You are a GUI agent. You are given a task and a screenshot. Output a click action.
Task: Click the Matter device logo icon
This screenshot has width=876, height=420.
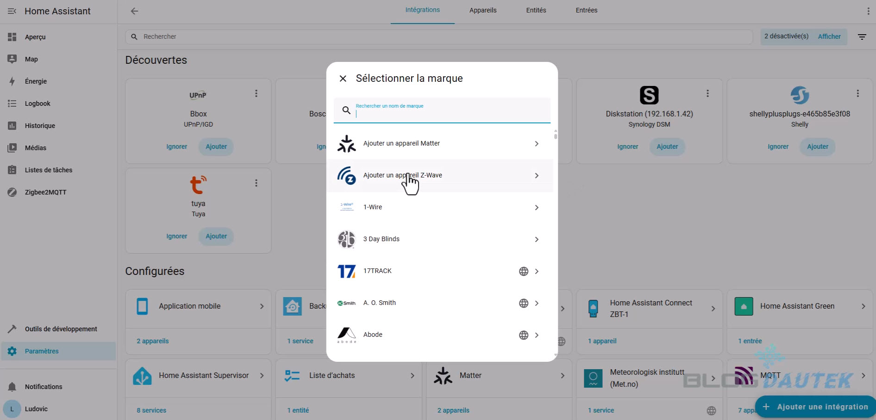click(x=346, y=144)
